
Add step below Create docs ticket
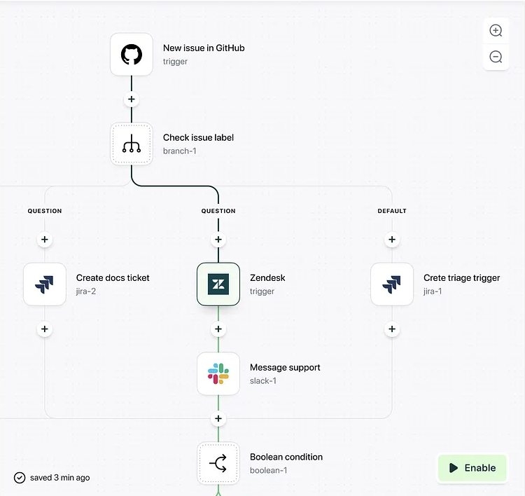45,329
